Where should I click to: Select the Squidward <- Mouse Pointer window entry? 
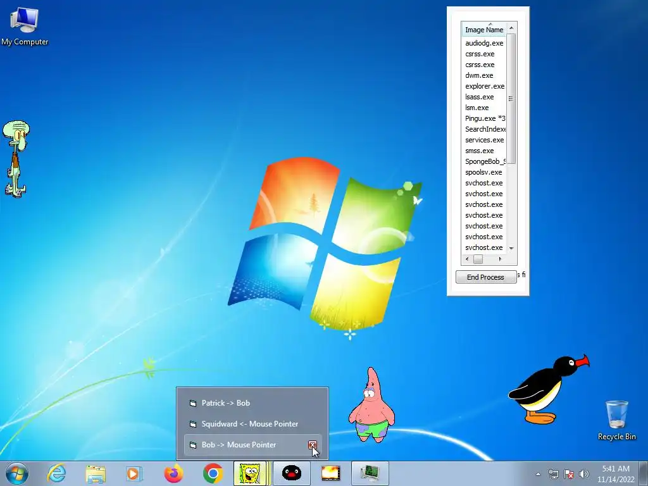(252, 424)
